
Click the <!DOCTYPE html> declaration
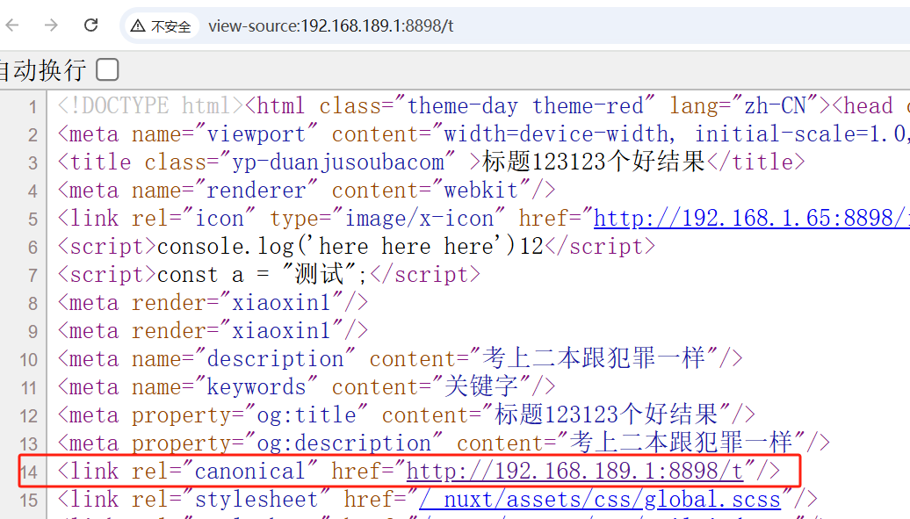click(x=150, y=106)
